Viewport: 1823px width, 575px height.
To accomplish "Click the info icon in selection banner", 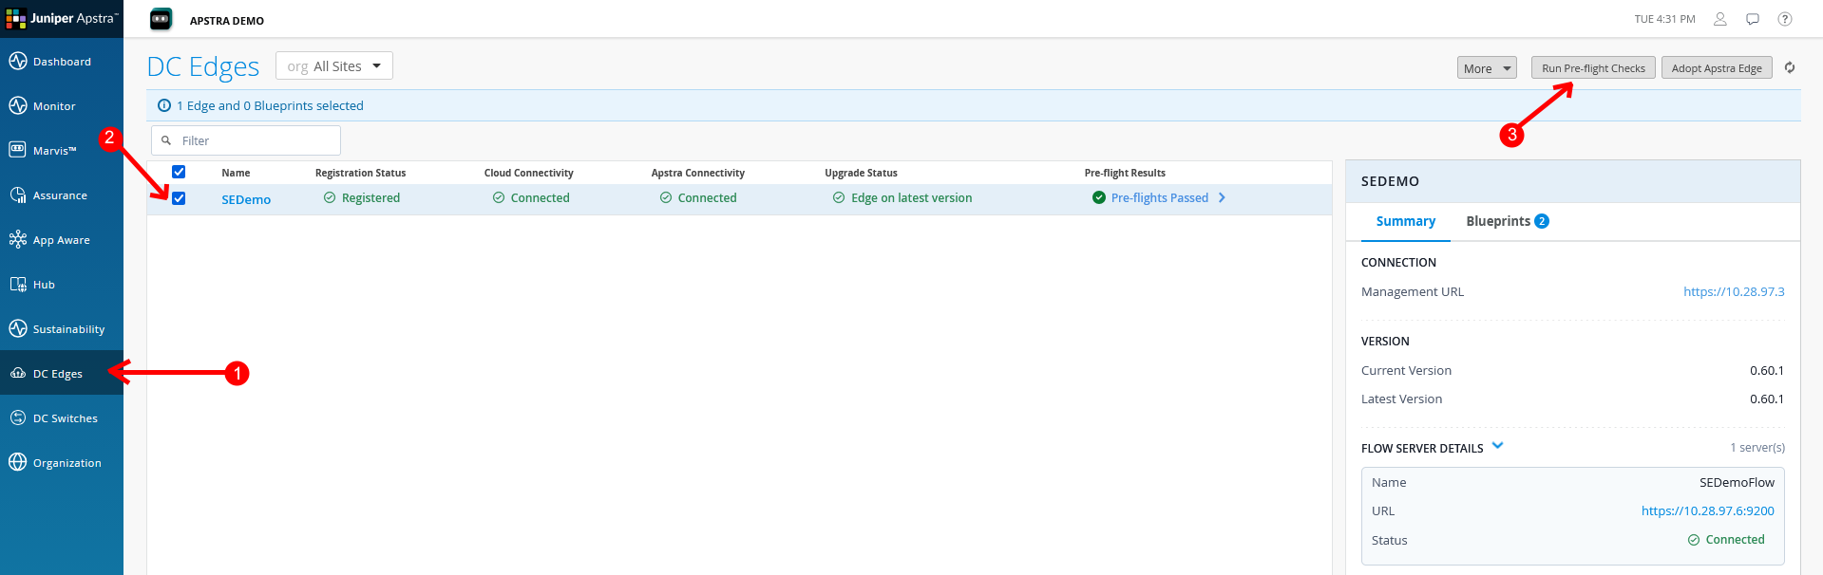I will pos(164,105).
